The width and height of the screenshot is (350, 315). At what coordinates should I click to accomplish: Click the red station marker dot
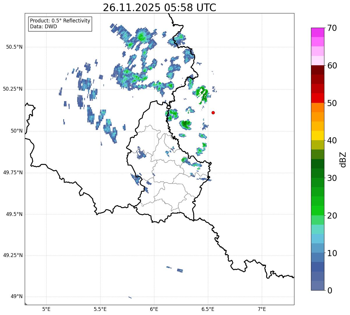coord(213,112)
